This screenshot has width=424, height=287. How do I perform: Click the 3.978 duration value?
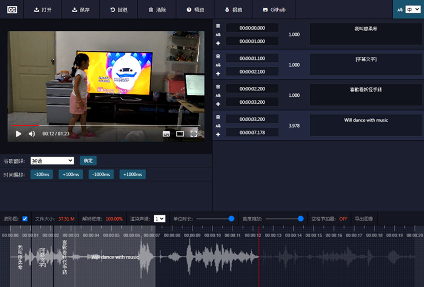294,125
